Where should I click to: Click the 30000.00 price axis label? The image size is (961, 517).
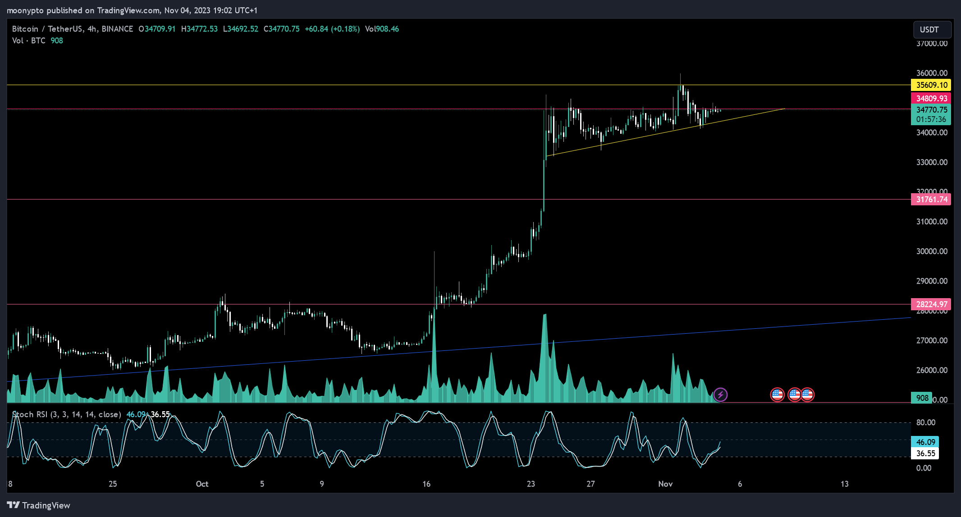932,251
